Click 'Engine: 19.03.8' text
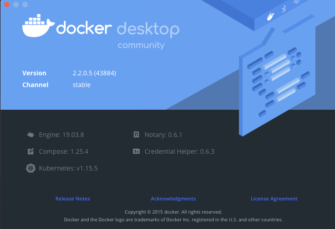This screenshot has height=229, width=335. pyautogui.click(x=61, y=135)
